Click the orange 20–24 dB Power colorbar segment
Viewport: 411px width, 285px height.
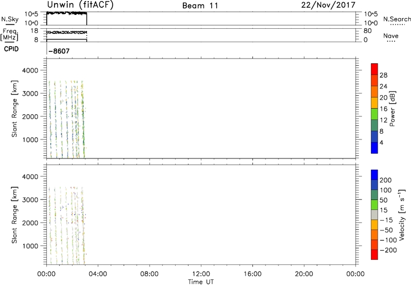tap(375, 92)
